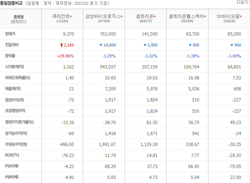Click the EPS value -496.00
The width and height of the screenshot is (250, 183).
point(67,145)
